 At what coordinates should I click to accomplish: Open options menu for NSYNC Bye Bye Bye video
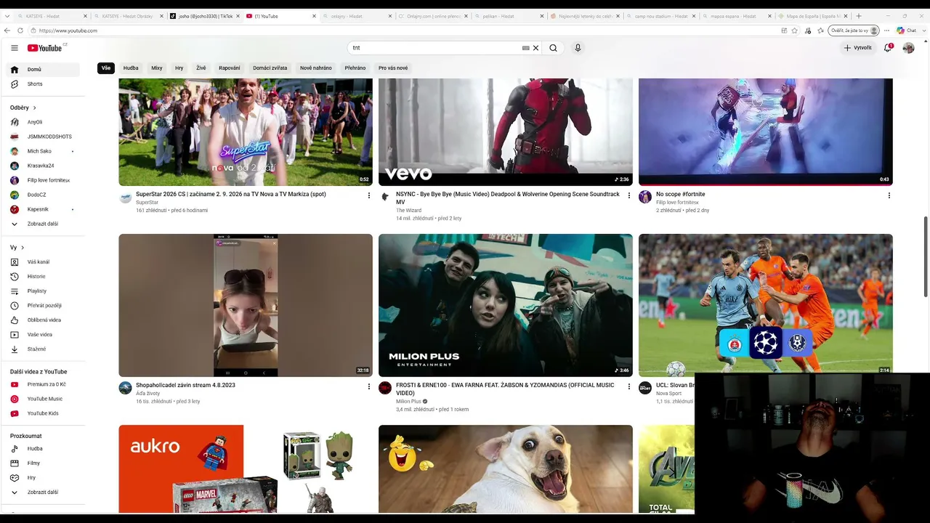[629, 195]
